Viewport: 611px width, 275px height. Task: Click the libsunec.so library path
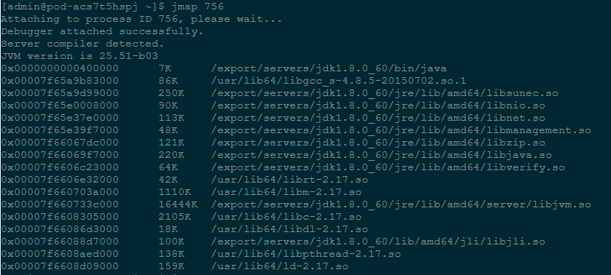coord(384,93)
